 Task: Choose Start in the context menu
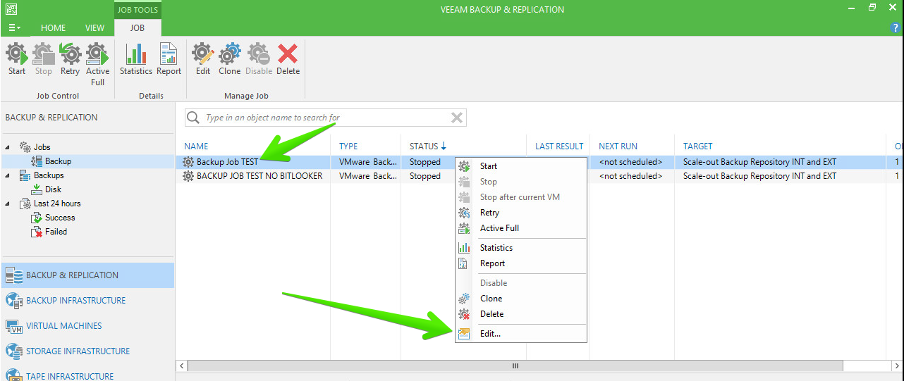(x=520, y=166)
